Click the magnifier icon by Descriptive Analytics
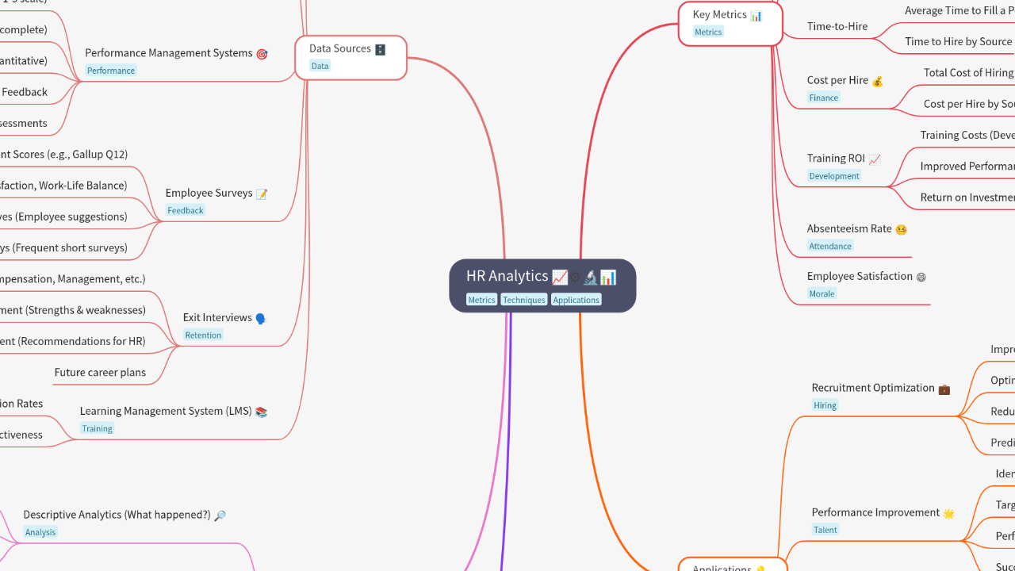The width and height of the screenshot is (1015, 571). tap(220, 515)
